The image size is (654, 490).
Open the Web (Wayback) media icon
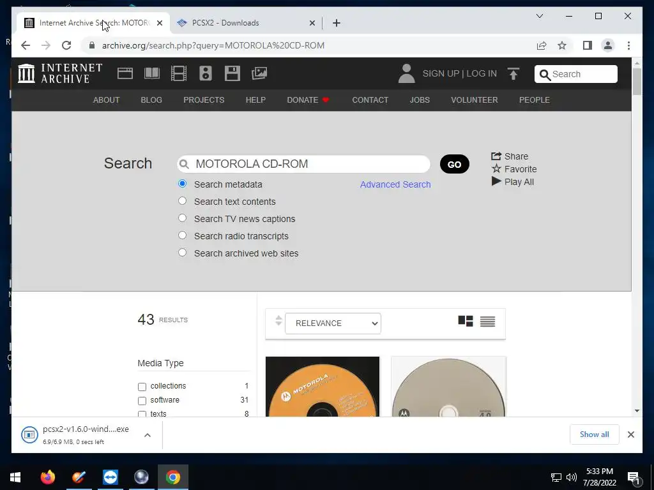125,73
